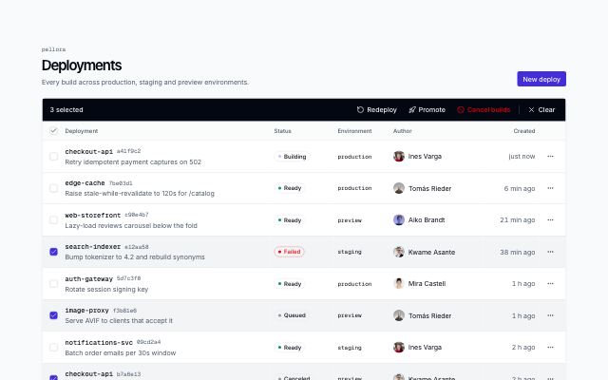The image size is (608, 380).
Task: Click the Queued status badge
Action: [x=292, y=315]
